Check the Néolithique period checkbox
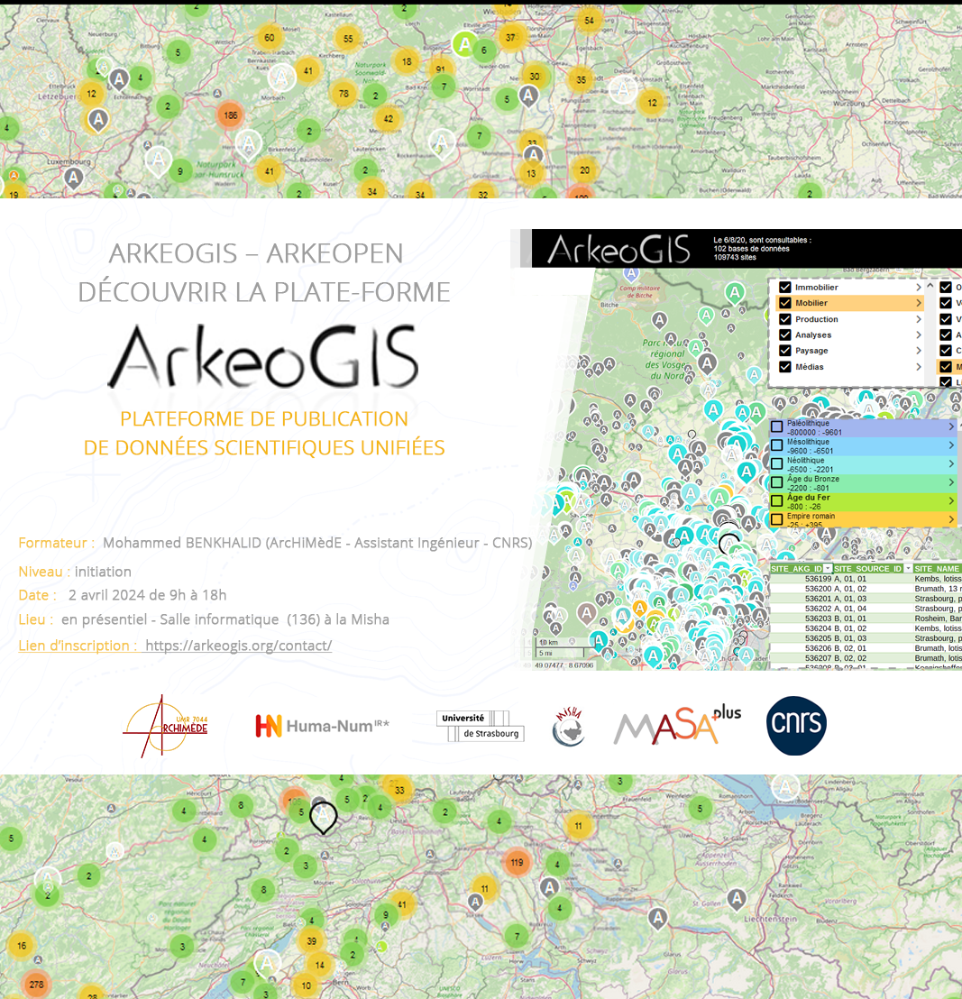 pos(777,463)
